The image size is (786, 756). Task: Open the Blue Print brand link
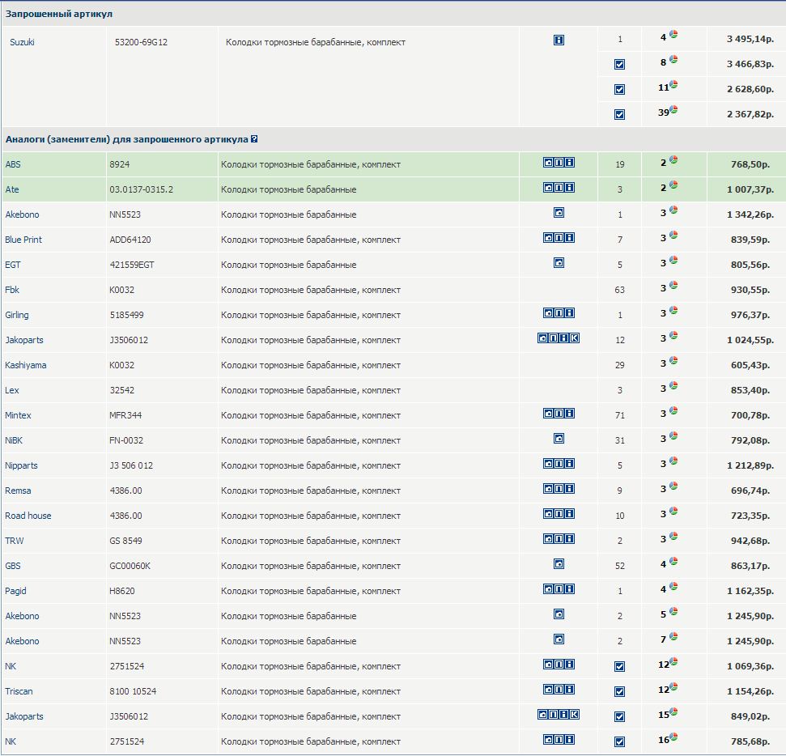point(23,240)
